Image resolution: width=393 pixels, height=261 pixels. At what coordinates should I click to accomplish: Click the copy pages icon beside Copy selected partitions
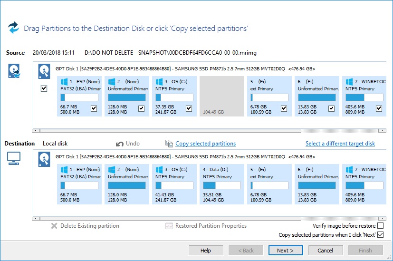pos(169,144)
